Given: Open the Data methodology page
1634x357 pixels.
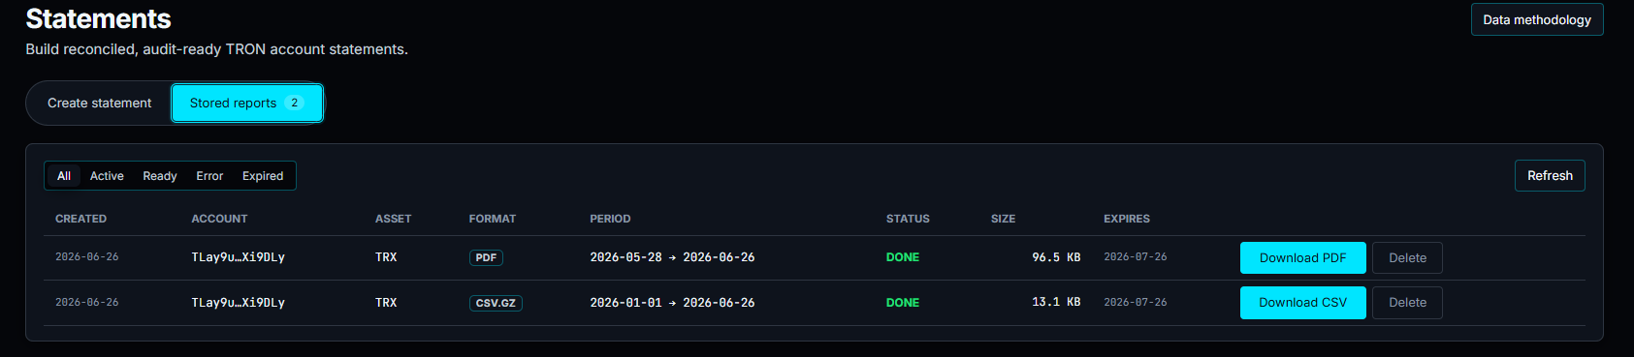Looking at the screenshot, I should point(1536,19).
